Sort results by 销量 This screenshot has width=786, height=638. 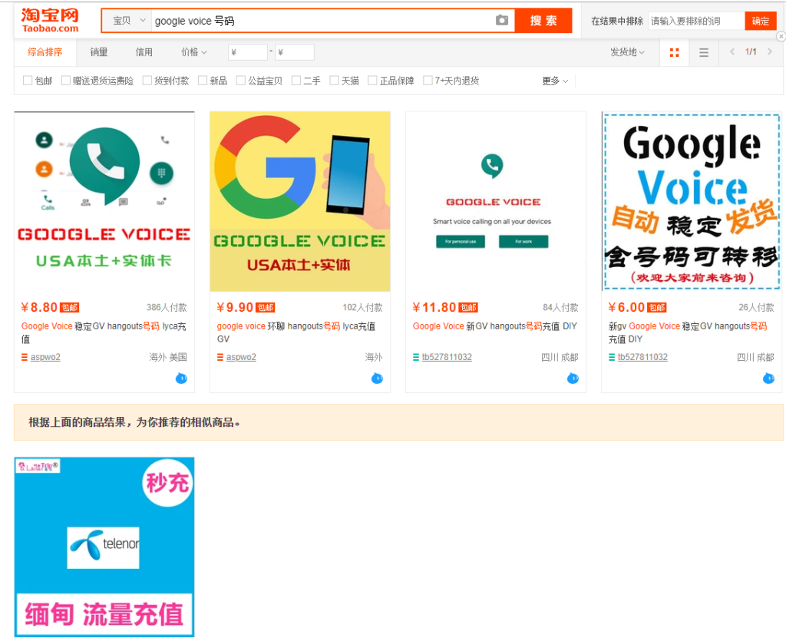pyautogui.click(x=99, y=52)
